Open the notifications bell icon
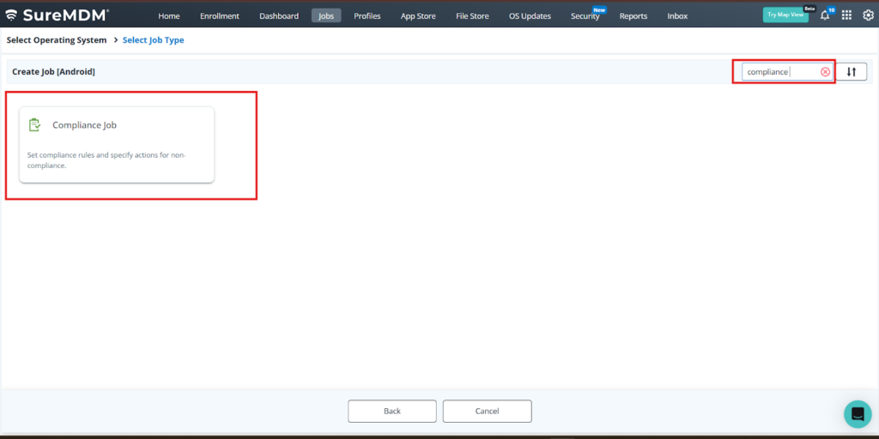Screen dimensions: 879x439 pos(825,15)
